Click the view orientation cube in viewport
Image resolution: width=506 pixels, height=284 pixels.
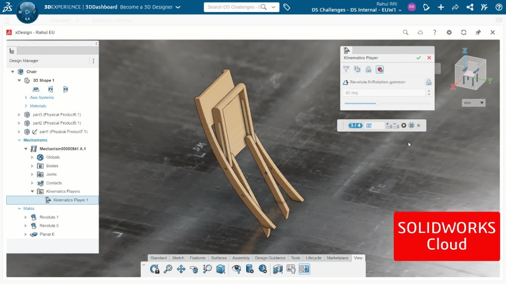pyautogui.click(x=471, y=73)
